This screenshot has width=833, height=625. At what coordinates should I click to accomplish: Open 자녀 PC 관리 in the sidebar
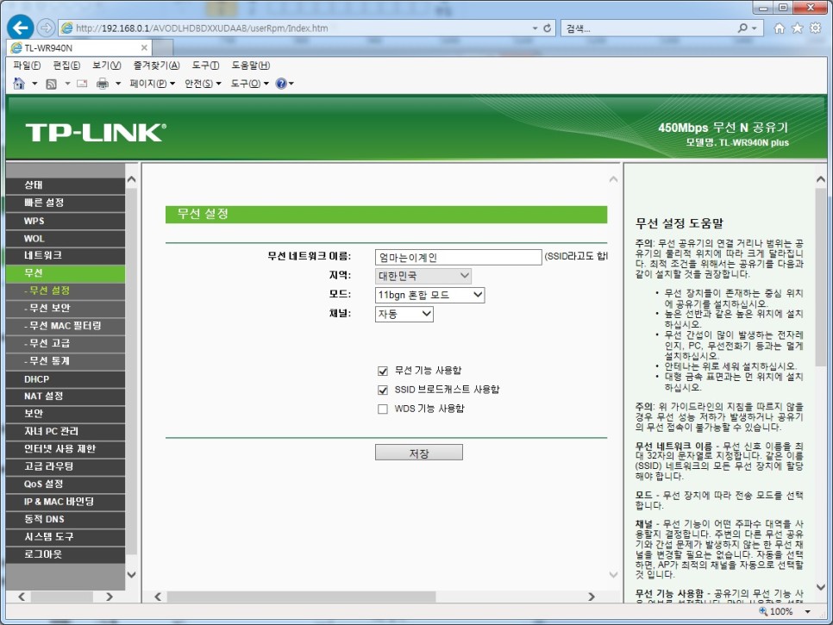tap(66, 431)
